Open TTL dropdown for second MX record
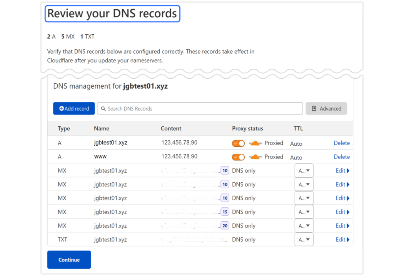Viewport: 404px width, 276px height. click(x=304, y=184)
